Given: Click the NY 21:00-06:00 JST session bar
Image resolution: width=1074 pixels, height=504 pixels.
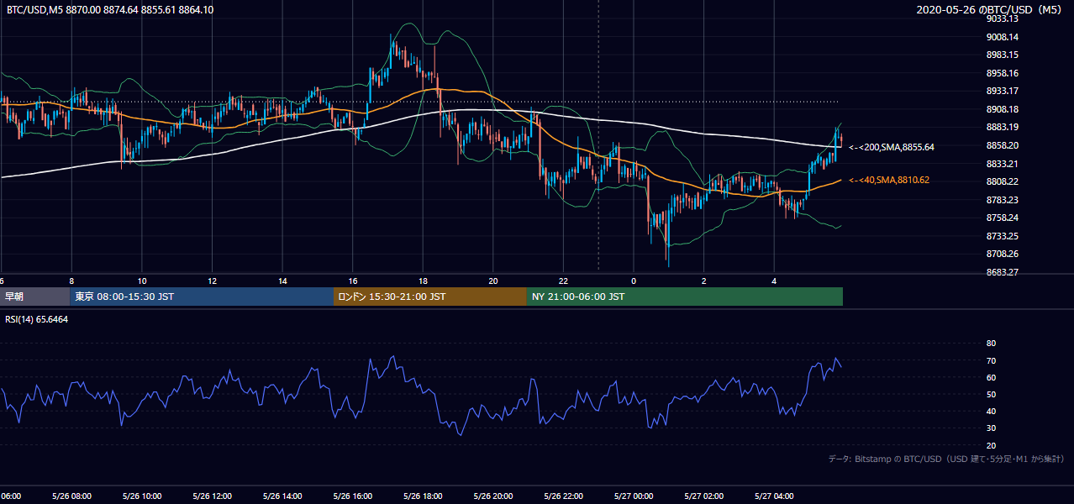Looking at the screenshot, I should [685, 297].
